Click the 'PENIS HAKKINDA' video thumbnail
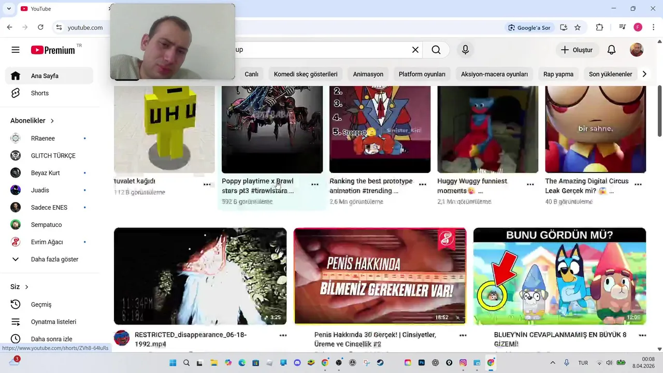This screenshot has height=373, width=663. tap(380, 276)
